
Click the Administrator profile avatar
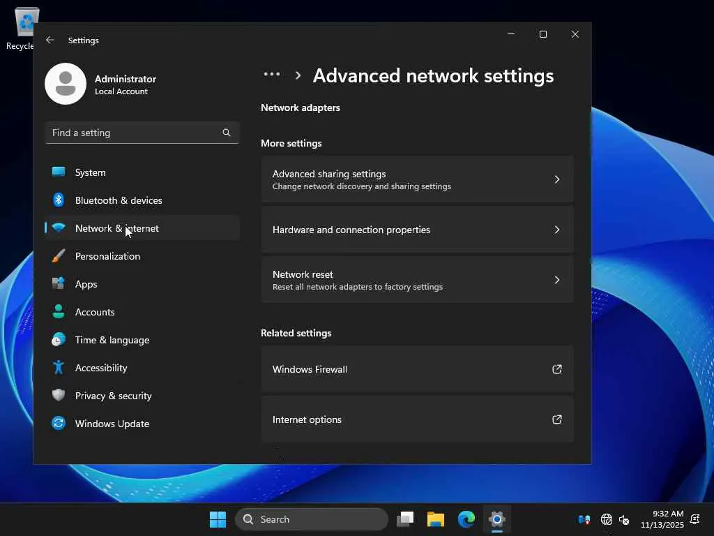pos(66,84)
